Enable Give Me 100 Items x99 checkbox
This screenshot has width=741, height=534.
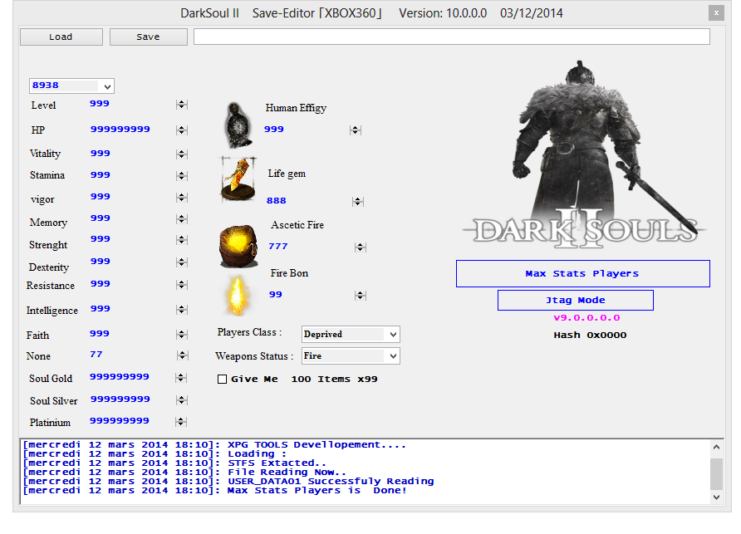pyautogui.click(x=222, y=380)
